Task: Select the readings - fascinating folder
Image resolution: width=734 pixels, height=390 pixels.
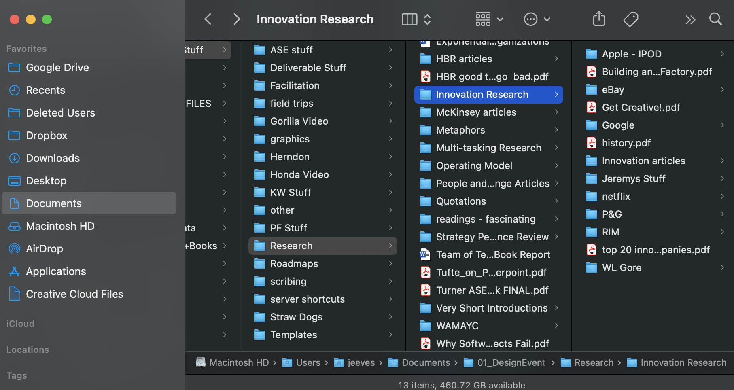Action: coord(489,219)
